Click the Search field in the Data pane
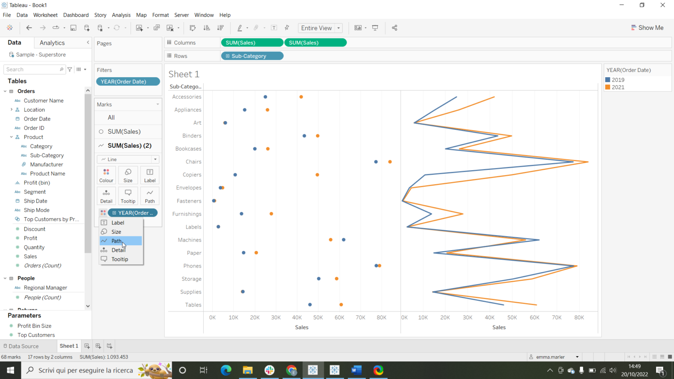 [31, 69]
